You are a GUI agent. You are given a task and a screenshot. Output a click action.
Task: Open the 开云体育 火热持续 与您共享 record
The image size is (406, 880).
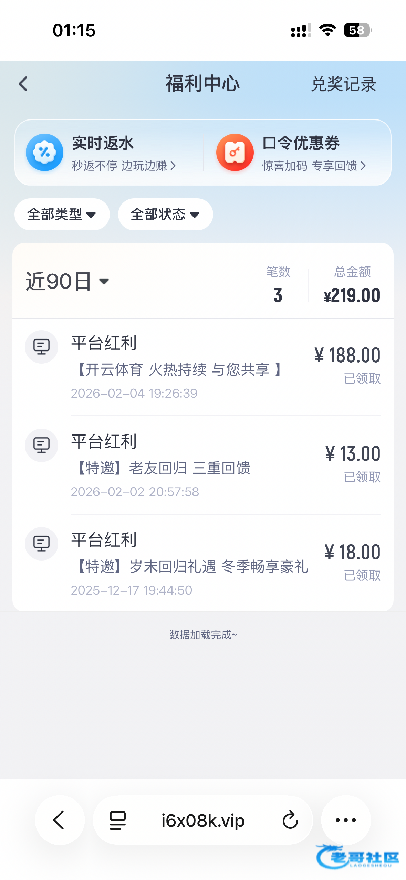pos(179,370)
